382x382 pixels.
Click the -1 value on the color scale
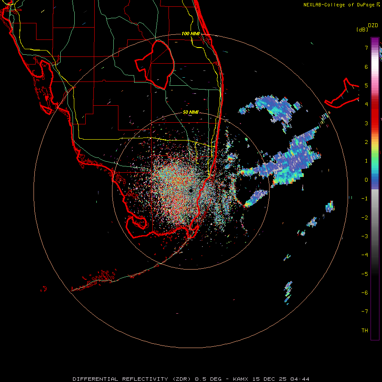[365, 199]
